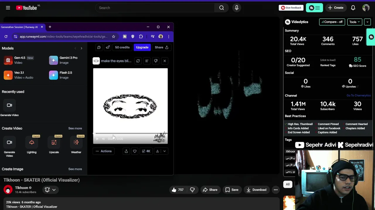Play the generated video

(x=97, y=139)
